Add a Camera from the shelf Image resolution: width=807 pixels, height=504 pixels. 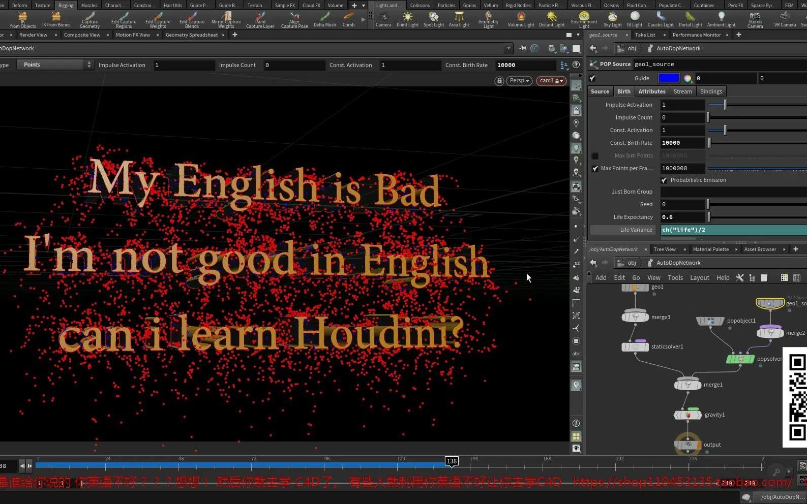coord(383,20)
